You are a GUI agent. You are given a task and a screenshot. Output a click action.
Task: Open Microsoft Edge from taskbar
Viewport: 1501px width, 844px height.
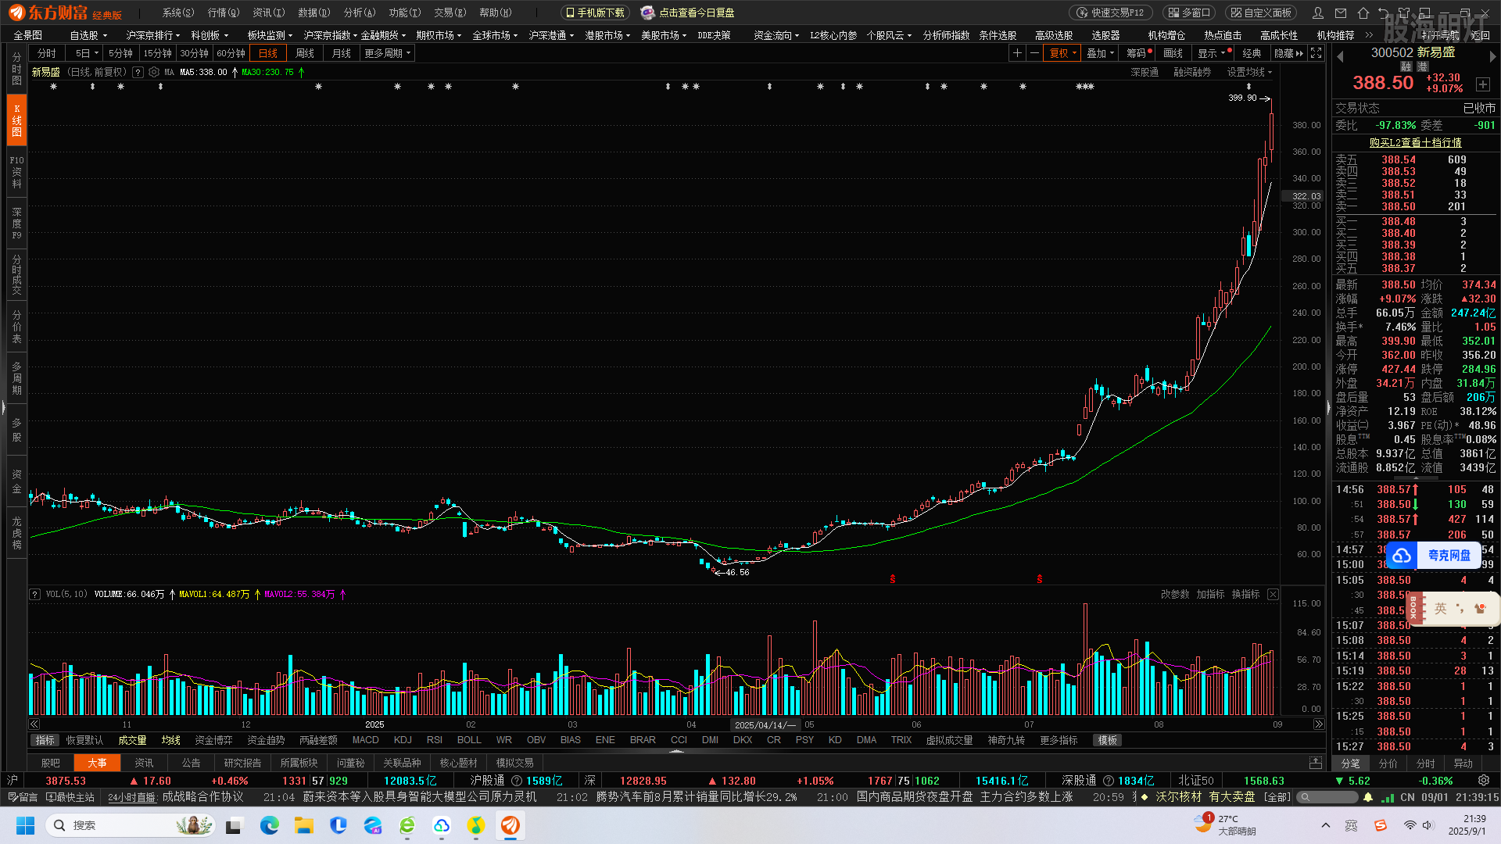(x=270, y=825)
